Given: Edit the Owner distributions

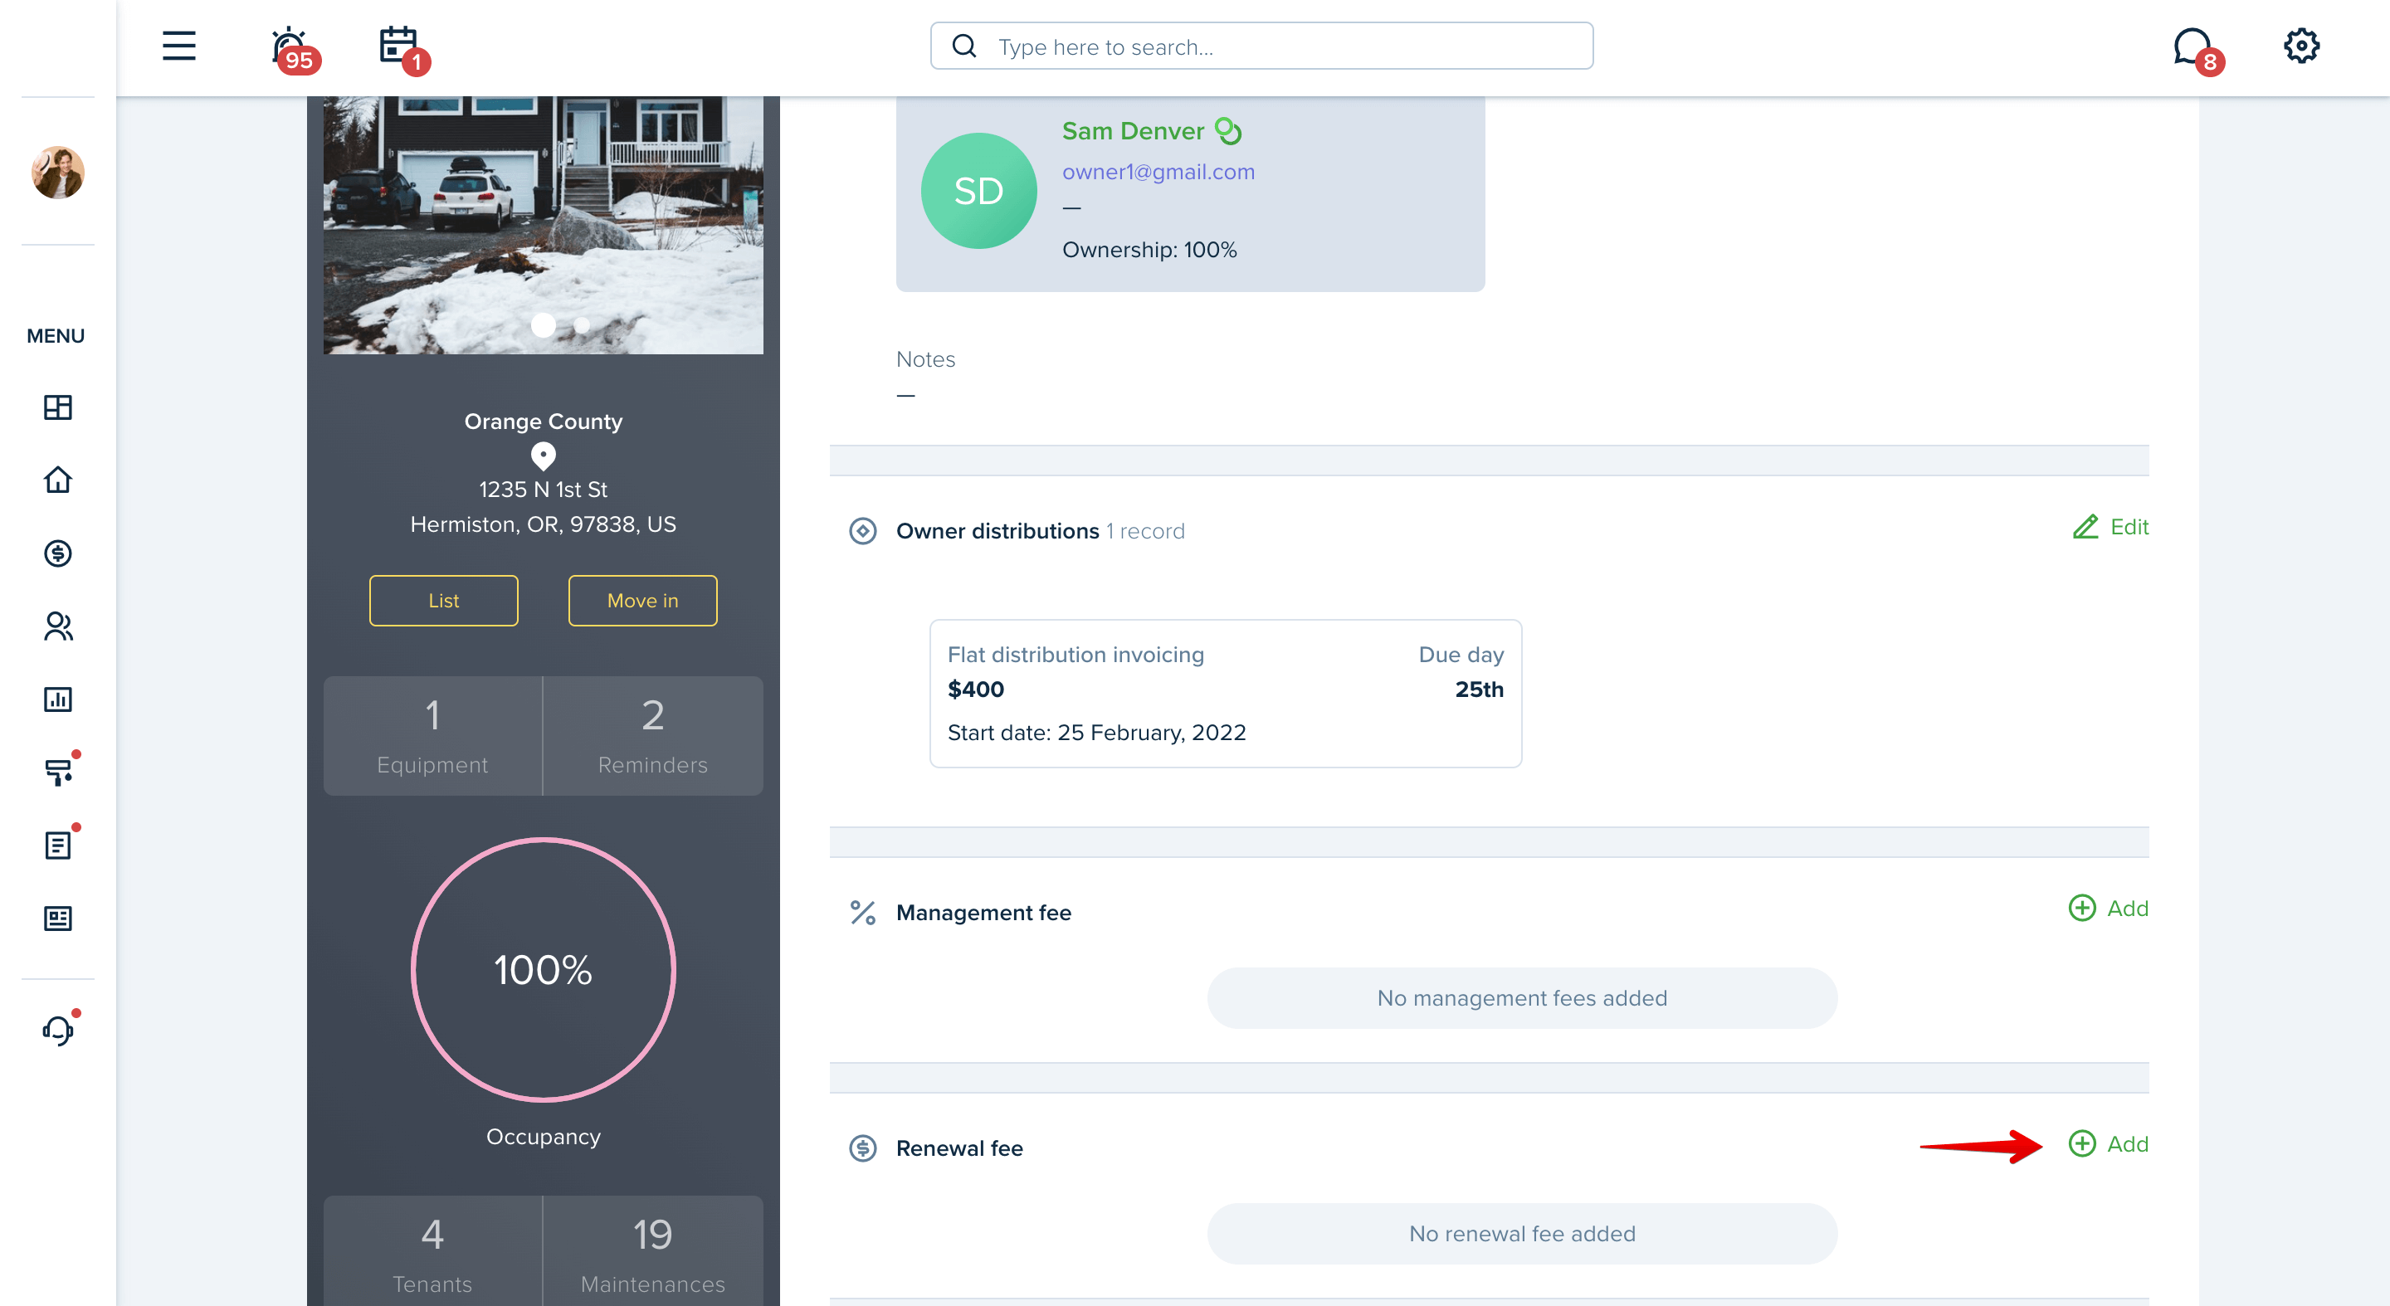Looking at the screenshot, I should (2110, 527).
